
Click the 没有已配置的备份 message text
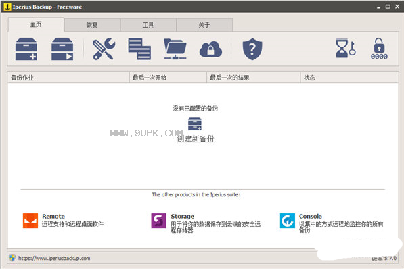196,109
